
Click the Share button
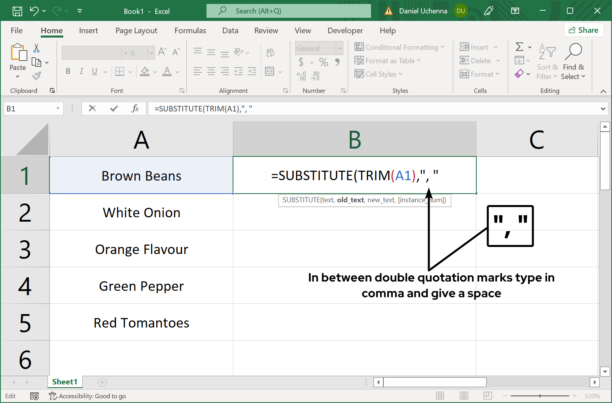(x=584, y=30)
